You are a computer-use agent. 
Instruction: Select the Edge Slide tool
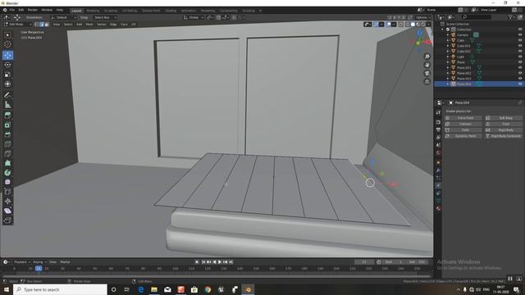point(7,192)
